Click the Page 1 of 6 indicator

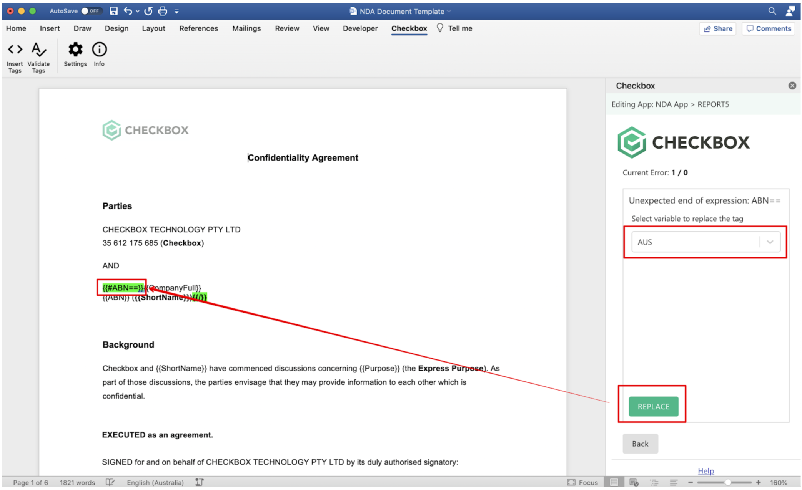(31, 482)
